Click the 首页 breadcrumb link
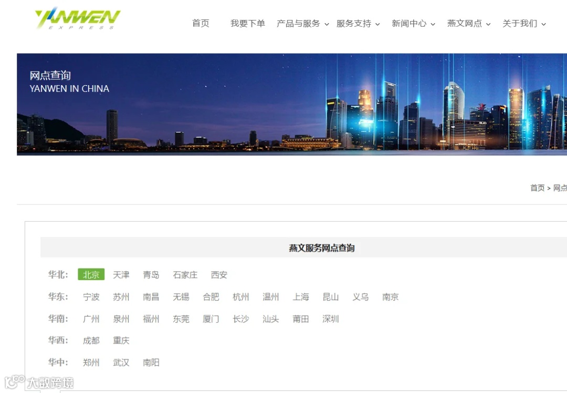The image size is (567, 393). 538,188
